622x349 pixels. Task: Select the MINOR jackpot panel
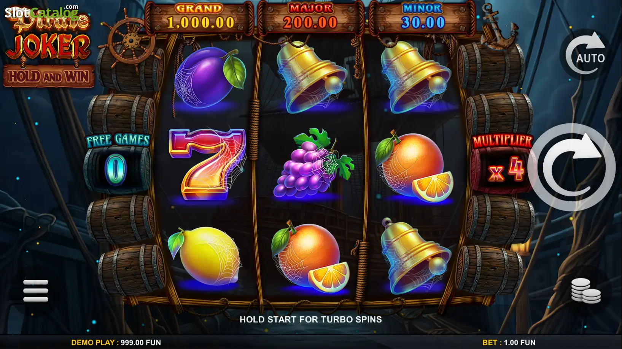pyautogui.click(x=423, y=17)
